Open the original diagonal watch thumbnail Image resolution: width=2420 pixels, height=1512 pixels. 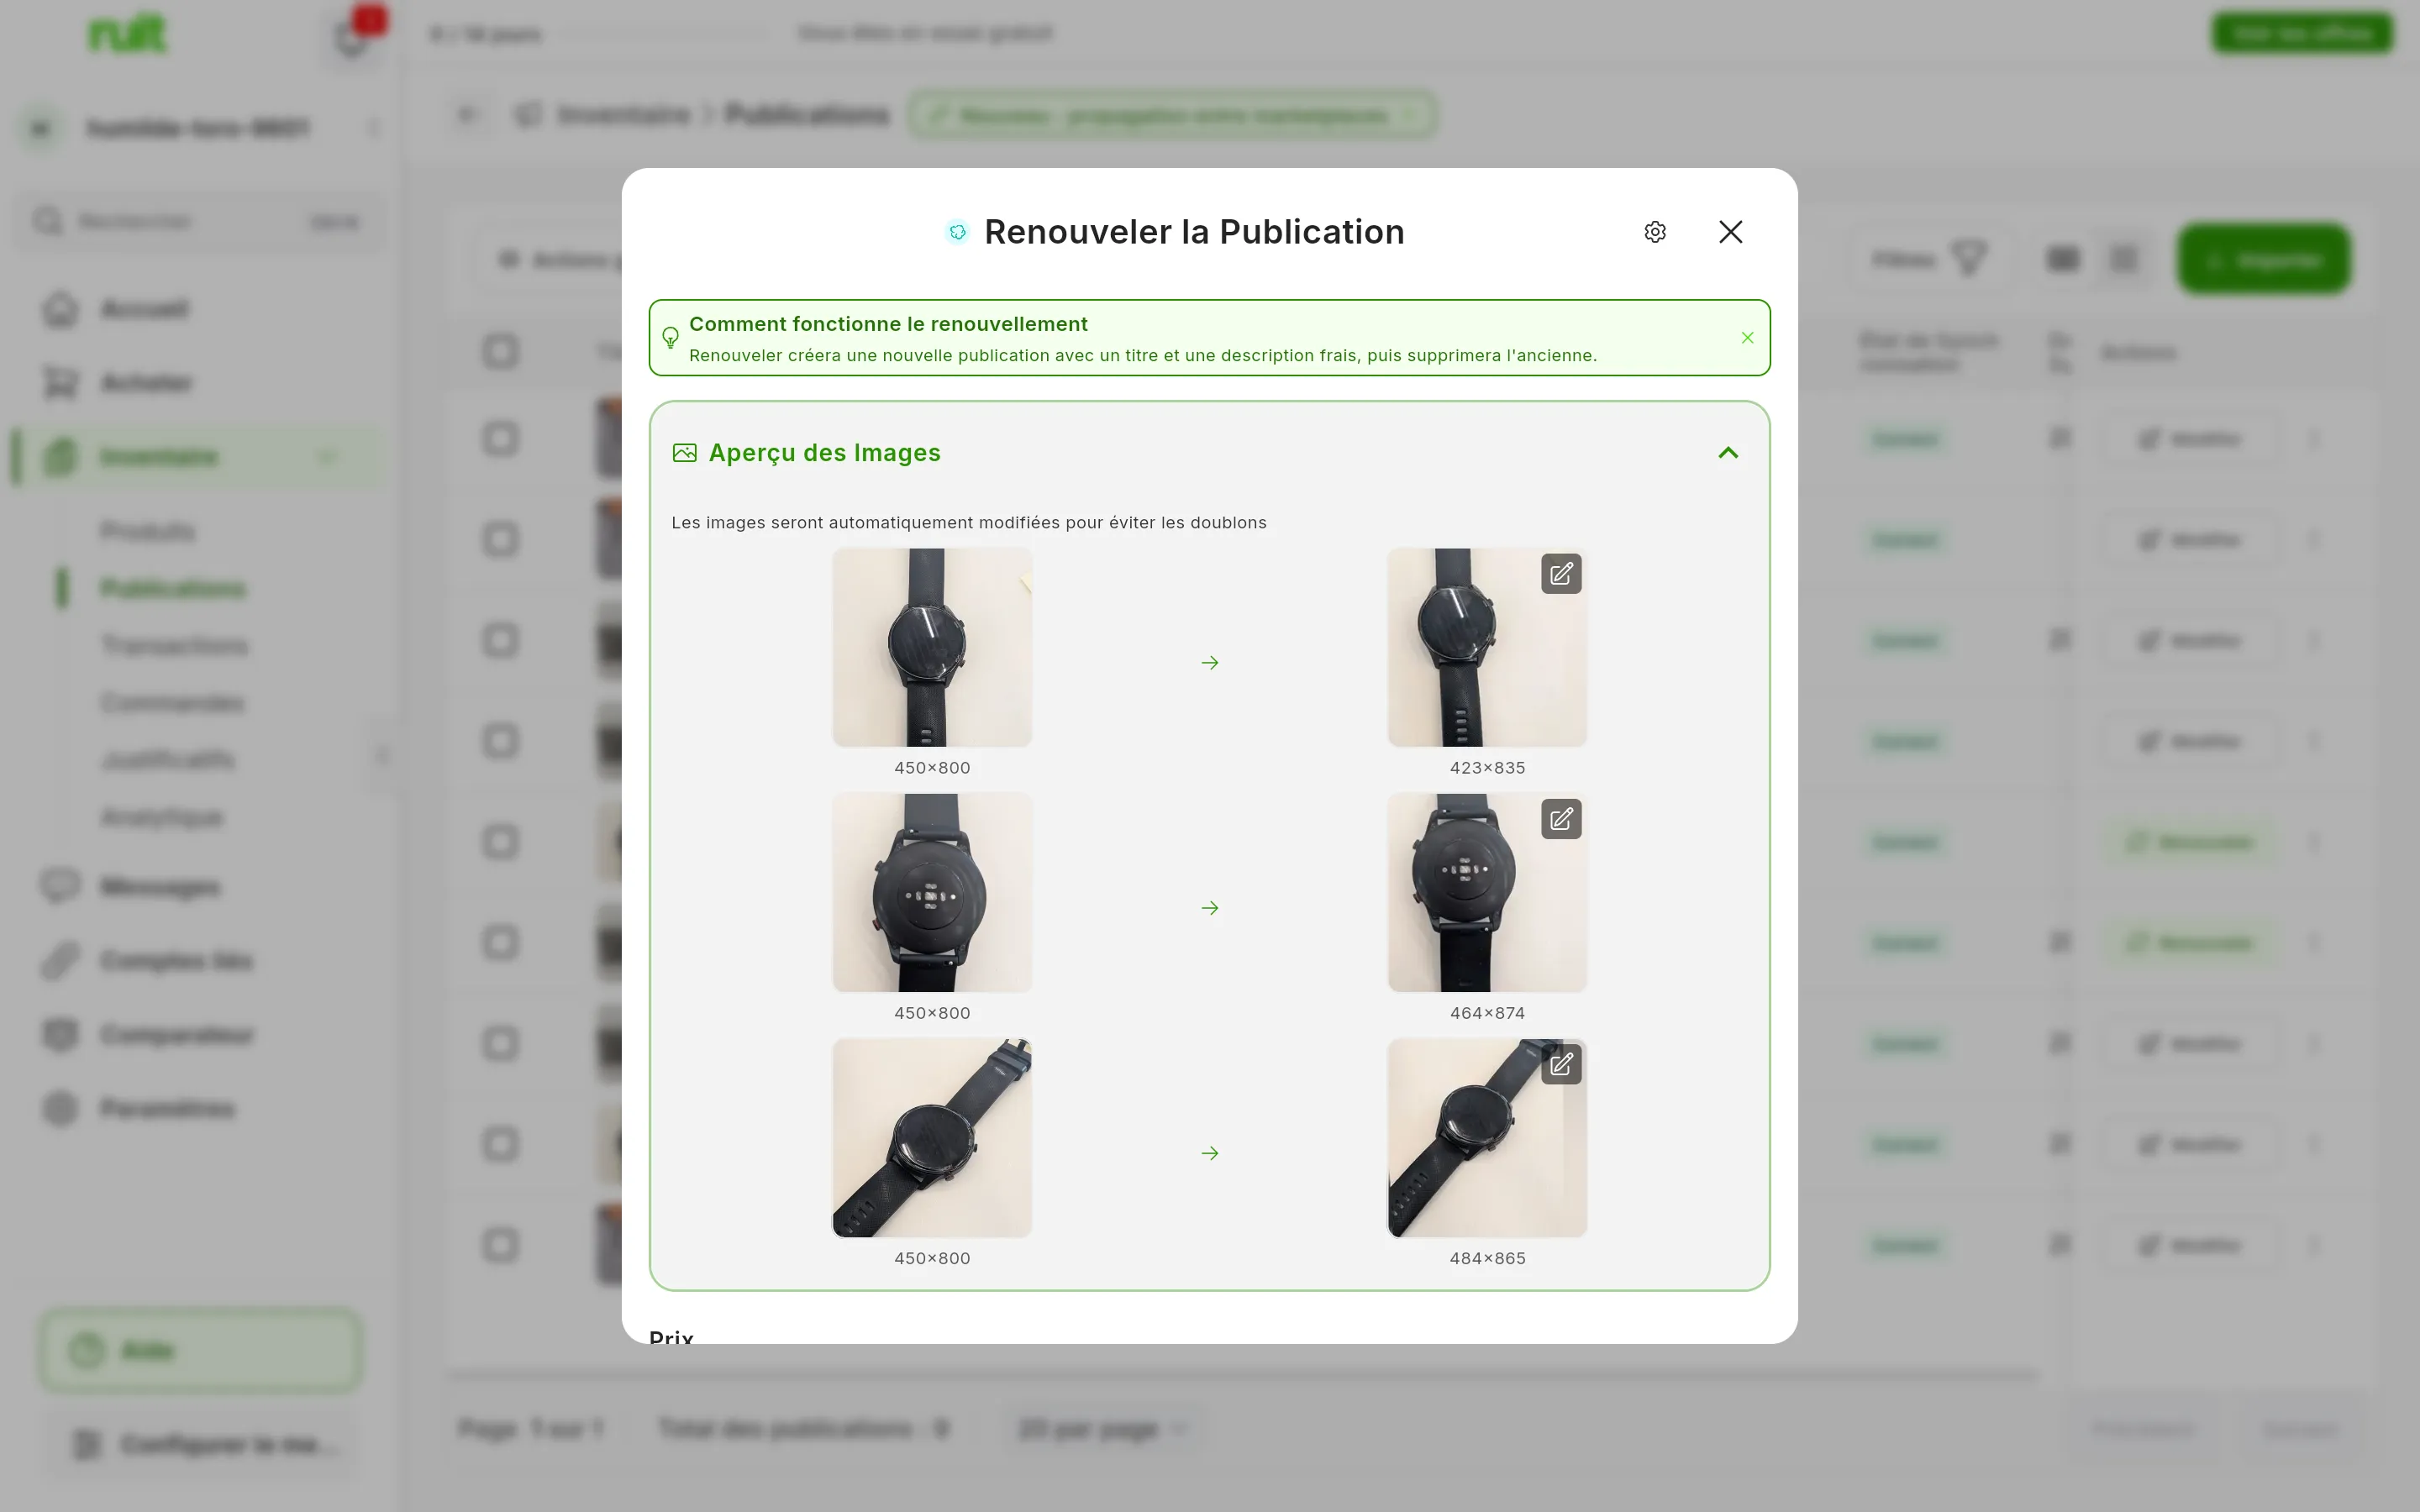pos(932,1138)
